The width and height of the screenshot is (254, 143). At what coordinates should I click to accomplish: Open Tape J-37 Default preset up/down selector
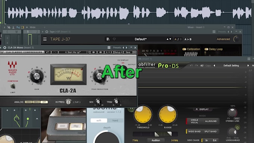pos(168,39)
